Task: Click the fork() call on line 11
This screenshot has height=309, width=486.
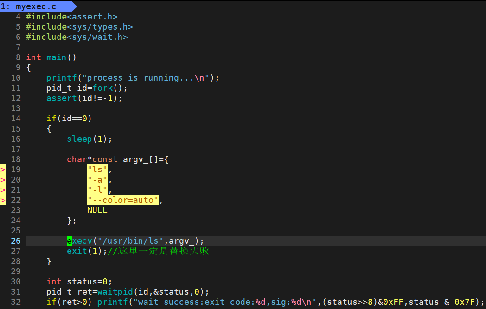Action: tap(110, 88)
